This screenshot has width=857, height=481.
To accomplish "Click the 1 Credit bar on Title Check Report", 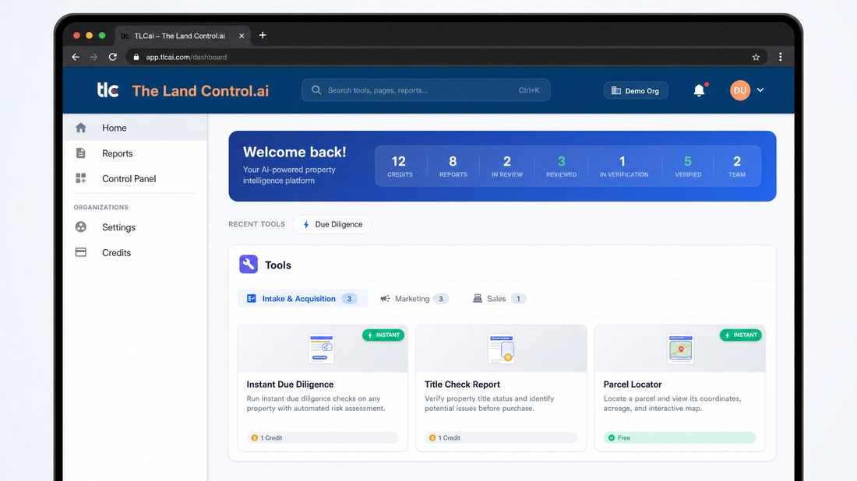I will click(501, 438).
